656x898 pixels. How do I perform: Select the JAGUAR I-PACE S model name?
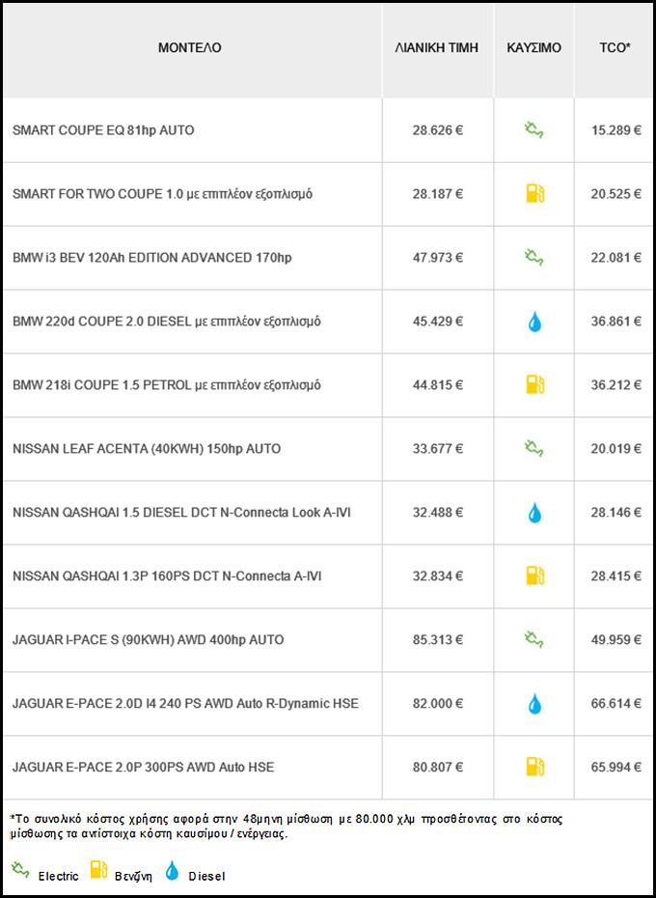(x=149, y=640)
